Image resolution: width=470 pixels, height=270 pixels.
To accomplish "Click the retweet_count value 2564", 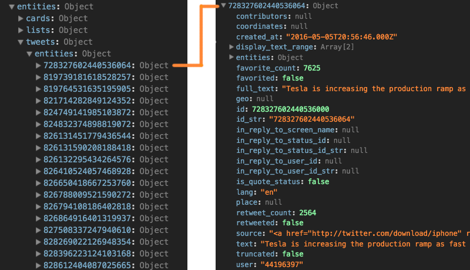I will tap(307, 213).
